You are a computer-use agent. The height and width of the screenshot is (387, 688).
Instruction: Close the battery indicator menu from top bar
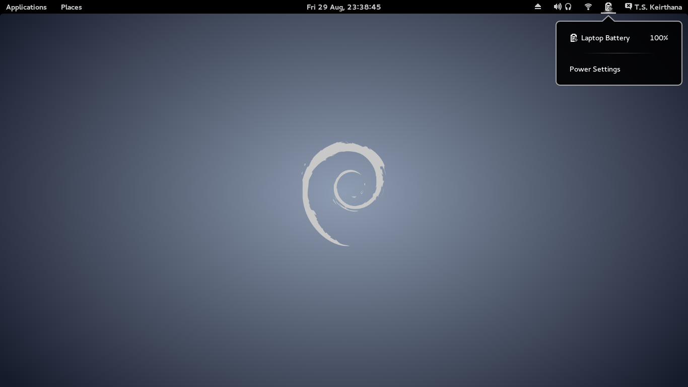click(x=608, y=7)
